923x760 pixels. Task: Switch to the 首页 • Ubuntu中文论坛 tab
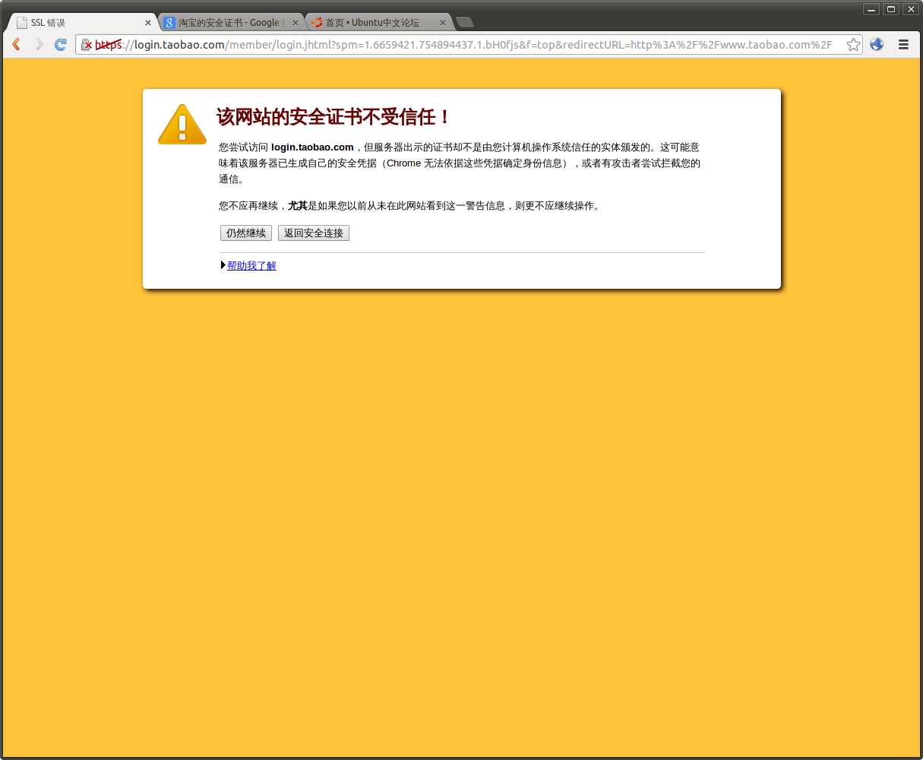(379, 23)
